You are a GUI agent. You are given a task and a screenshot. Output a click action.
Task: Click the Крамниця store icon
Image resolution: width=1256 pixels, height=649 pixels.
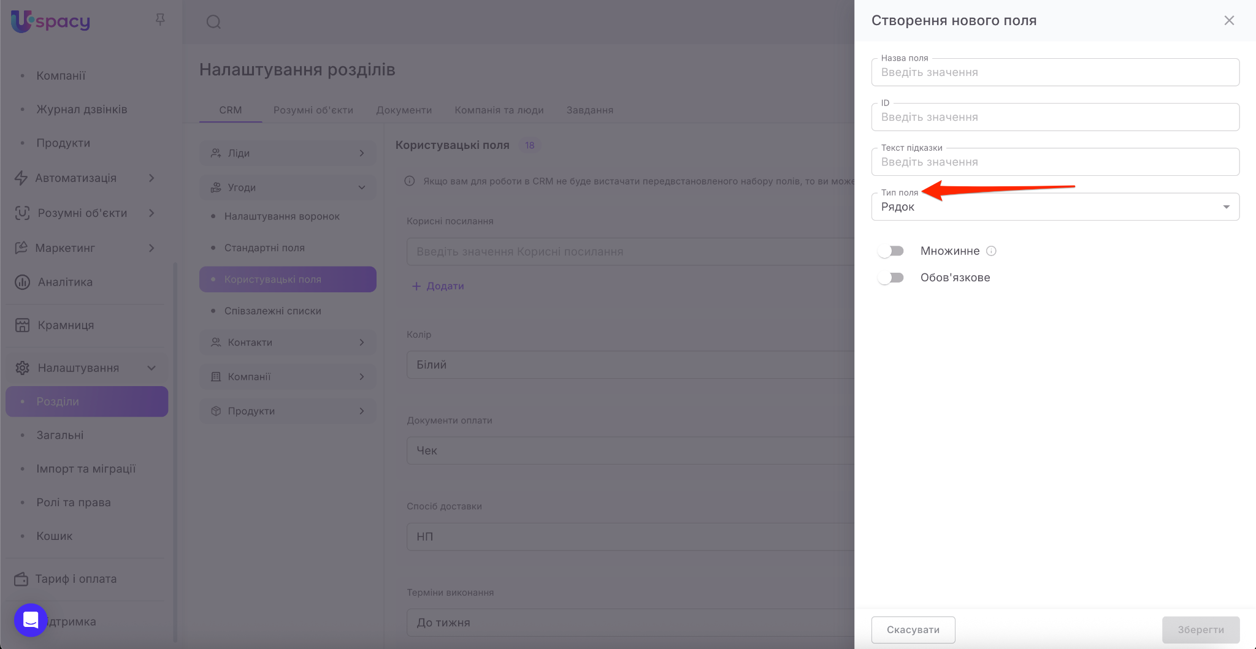(22, 325)
